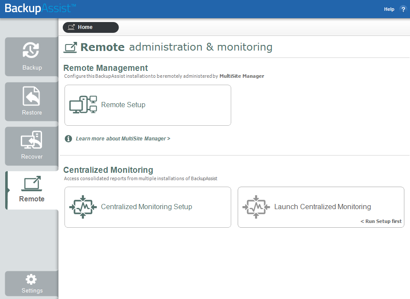Viewport: 410px width, 299px height.
Task: Click the icon inside Home breadcrumb
Action: click(71, 27)
